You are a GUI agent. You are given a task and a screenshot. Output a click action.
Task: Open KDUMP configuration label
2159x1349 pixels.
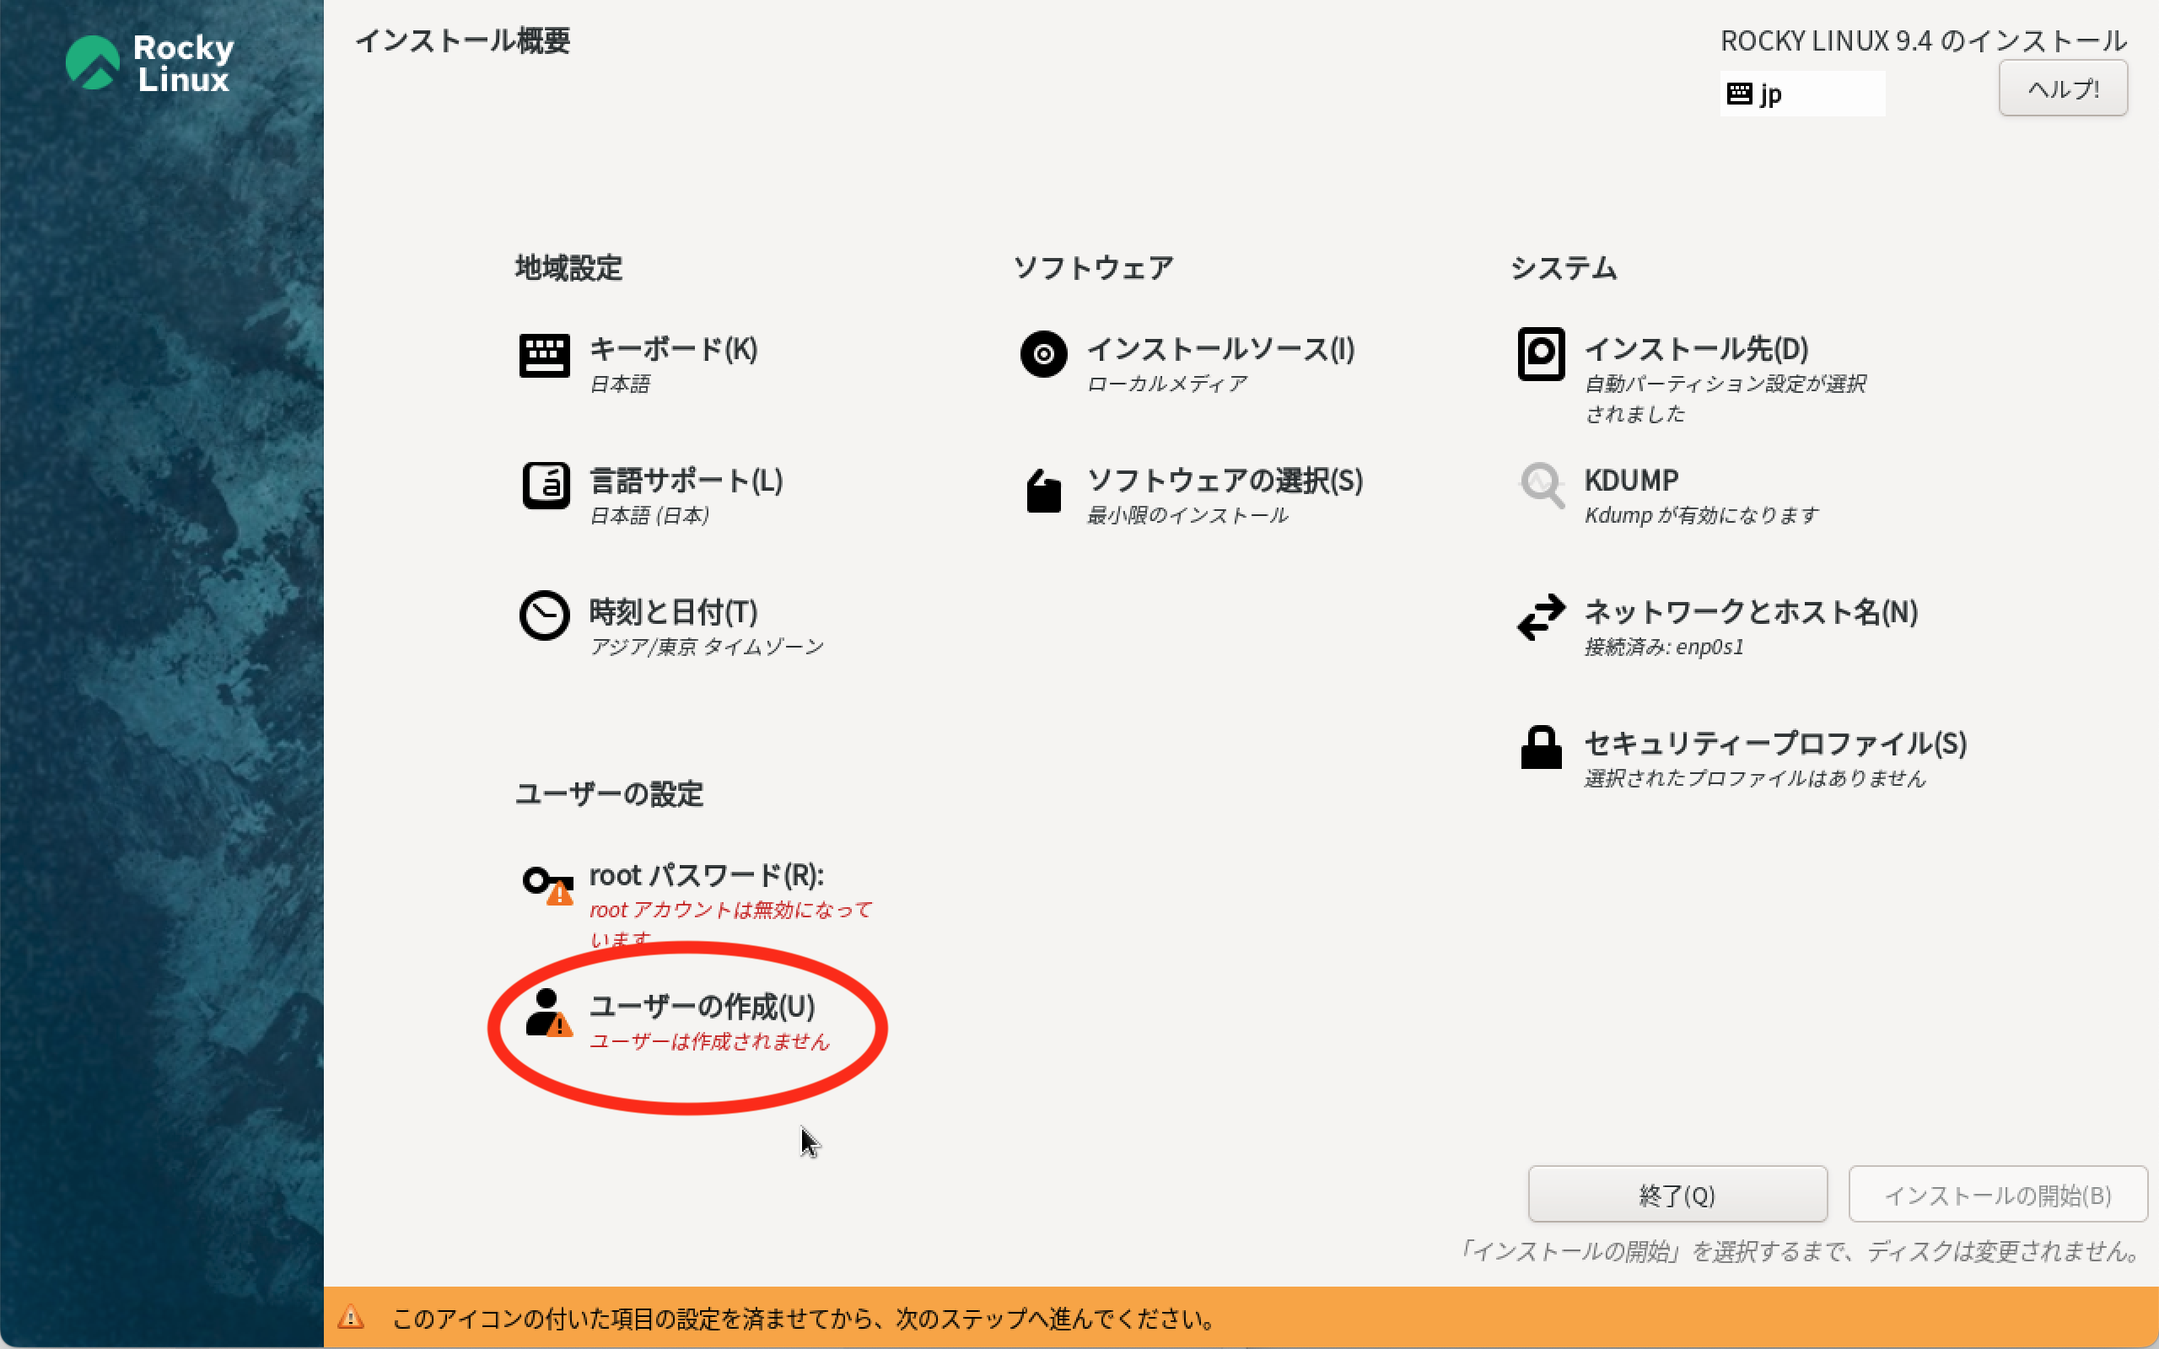click(1631, 481)
